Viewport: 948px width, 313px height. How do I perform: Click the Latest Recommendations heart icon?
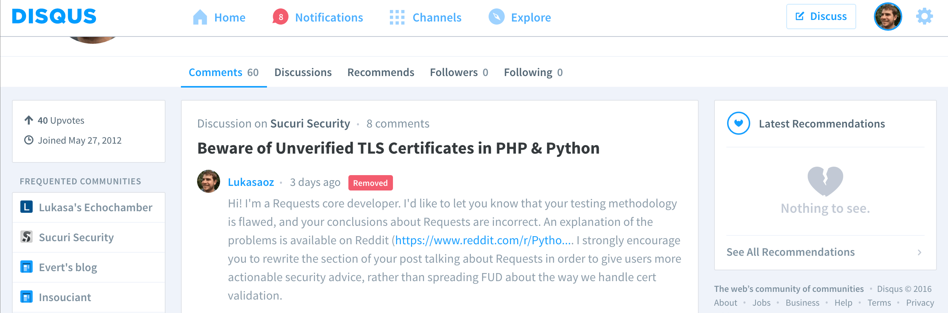click(738, 123)
